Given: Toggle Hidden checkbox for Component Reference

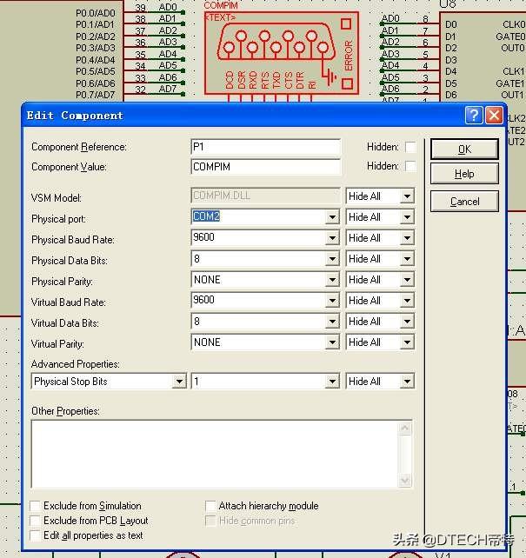Looking at the screenshot, I should click(x=410, y=147).
